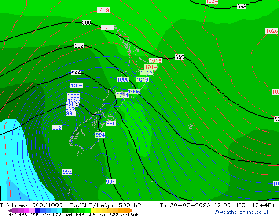Click the blue 1010 isobar label

coord(142,80)
